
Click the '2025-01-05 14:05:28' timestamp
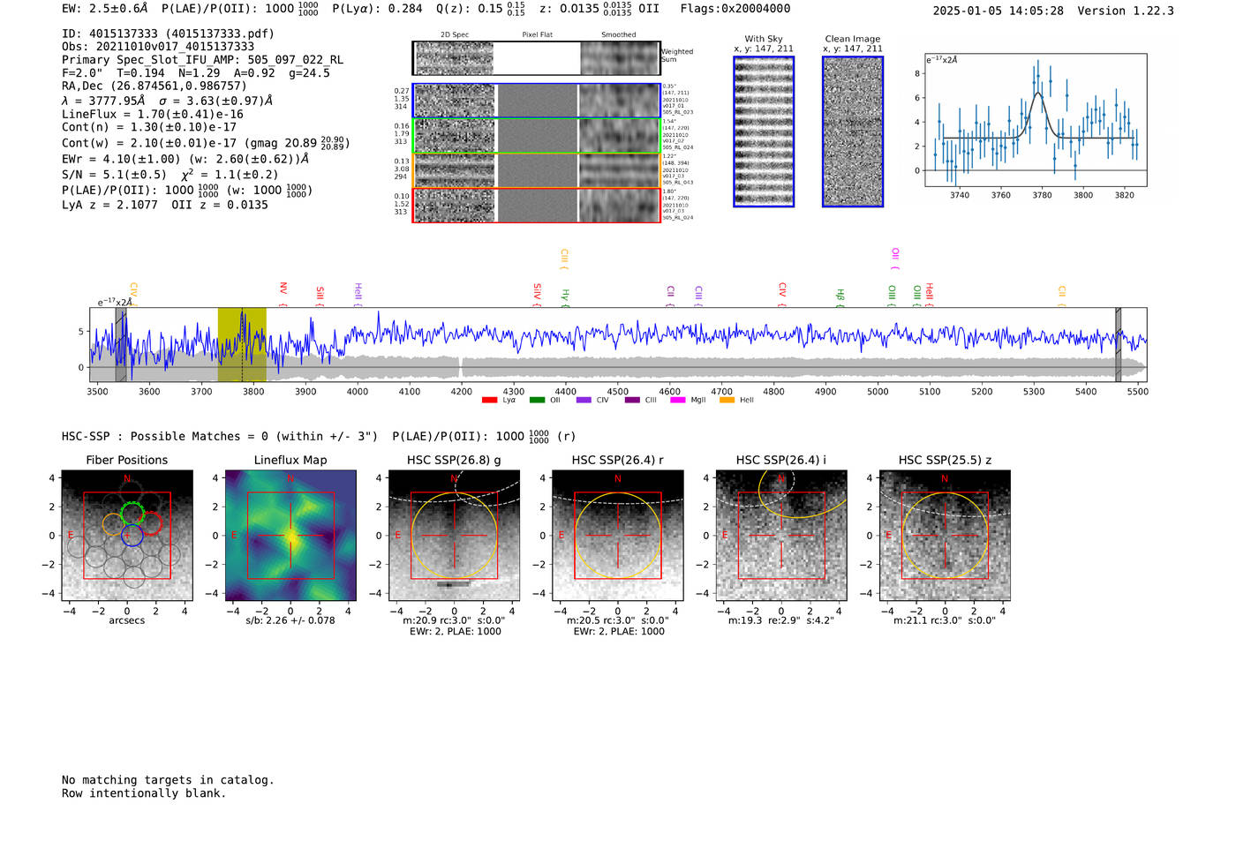pos(998,11)
